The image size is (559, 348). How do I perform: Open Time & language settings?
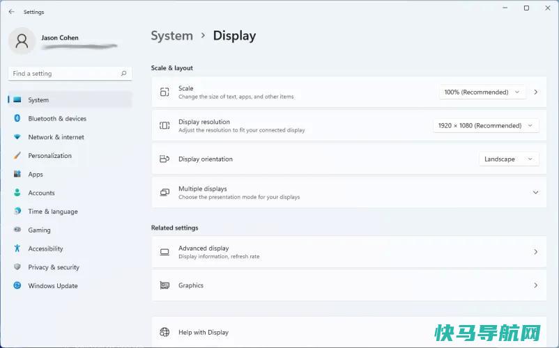pos(70,211)
